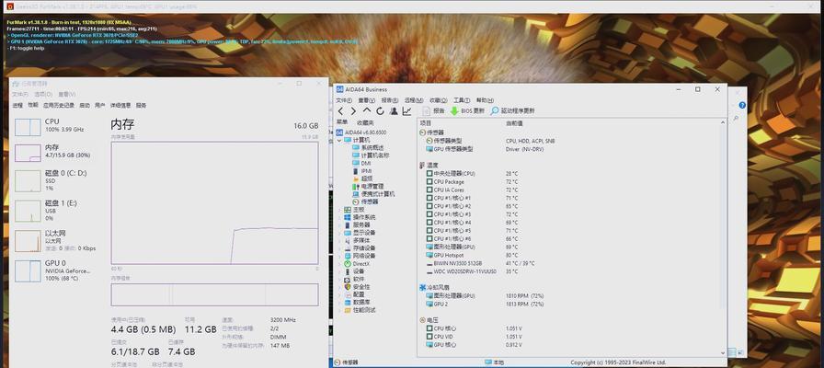Expand the 主板 tree node
This screenshot has height=368, width=824.
click(339, 210)
